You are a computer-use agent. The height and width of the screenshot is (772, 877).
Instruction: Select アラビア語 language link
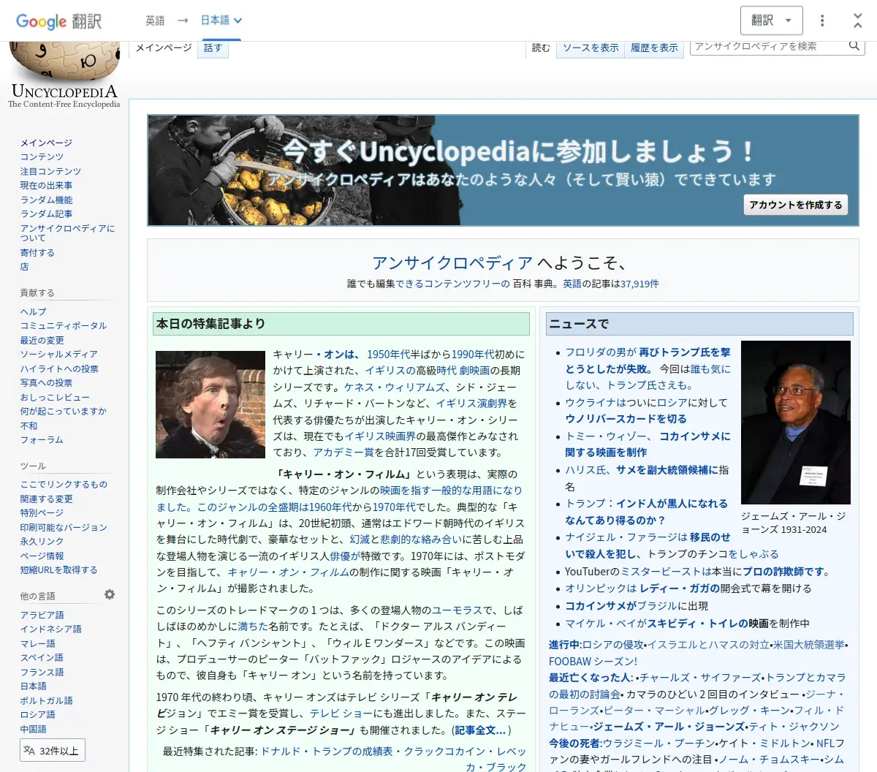pos(42,615)
